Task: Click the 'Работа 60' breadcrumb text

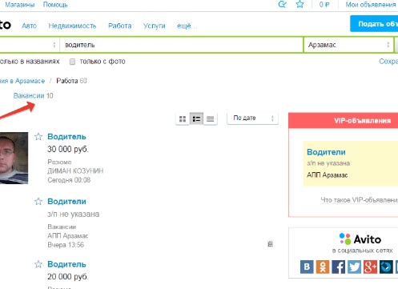Action: (x=71, y=81)
